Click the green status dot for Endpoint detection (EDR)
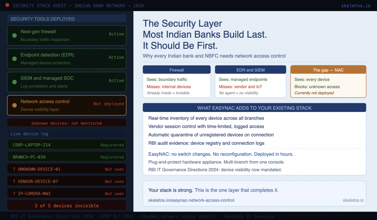Image resolution: width=377 pixels, height=220 pixels. click(14, 59)
